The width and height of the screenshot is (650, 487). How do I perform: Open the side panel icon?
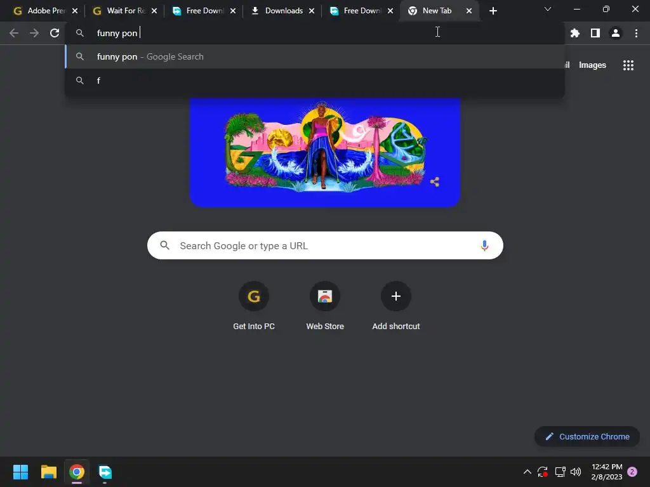click(595, 33)
